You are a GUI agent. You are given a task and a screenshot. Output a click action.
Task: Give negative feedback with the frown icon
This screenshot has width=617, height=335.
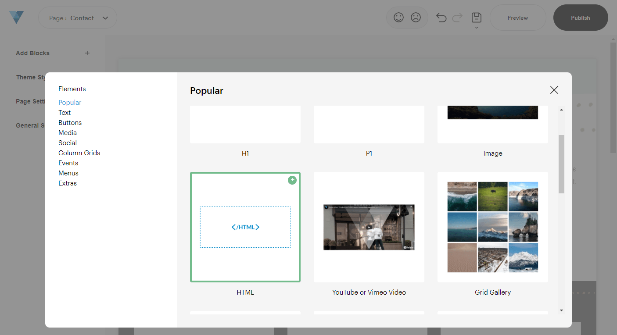(416, 17)
